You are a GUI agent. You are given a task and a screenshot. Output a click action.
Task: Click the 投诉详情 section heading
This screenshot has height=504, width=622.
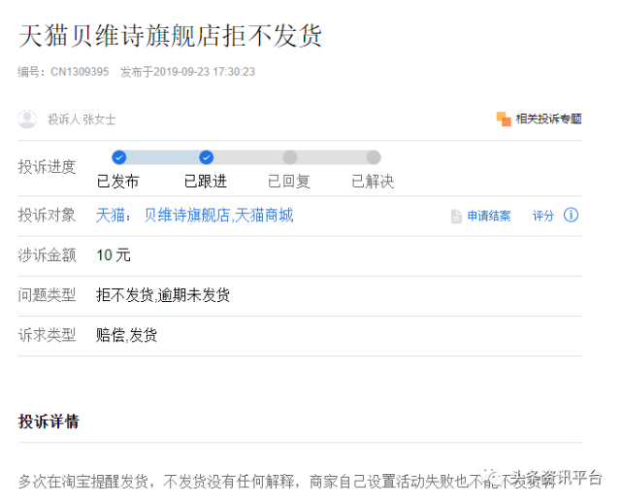(49, 421)
